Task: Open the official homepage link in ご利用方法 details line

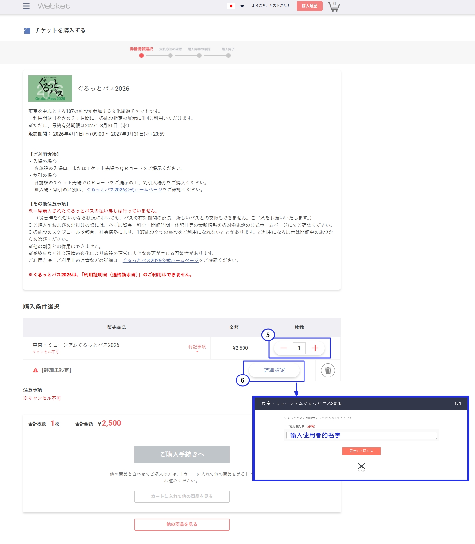Action: (161, 260)
